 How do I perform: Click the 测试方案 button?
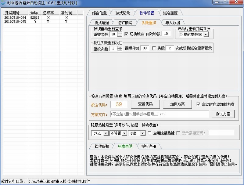click(223, 114)
